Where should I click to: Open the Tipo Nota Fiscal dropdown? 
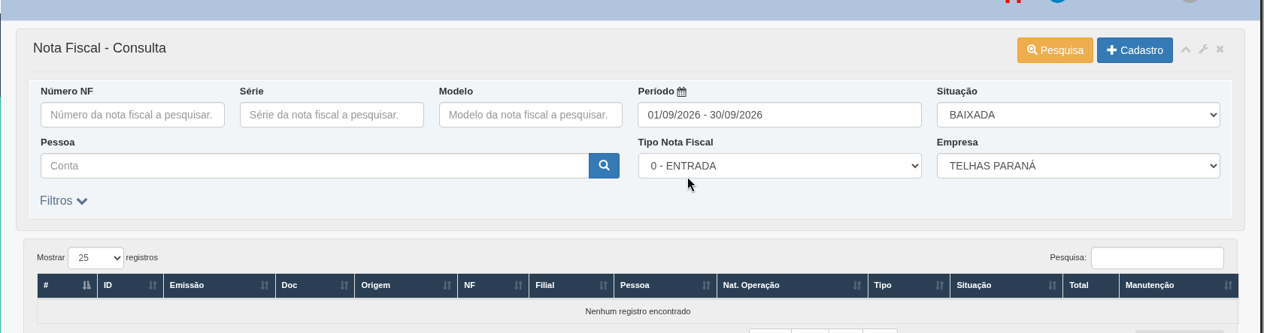[x=780, y=166]
